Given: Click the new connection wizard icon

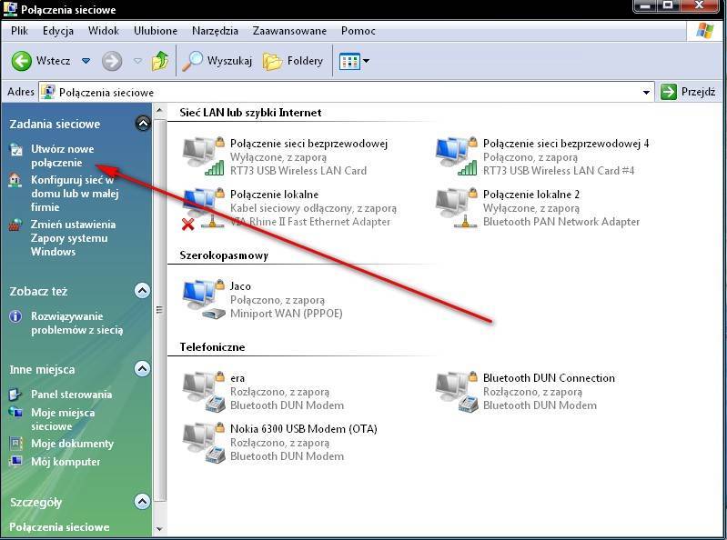Looking at the screenshot, I should tap(16, 150).
